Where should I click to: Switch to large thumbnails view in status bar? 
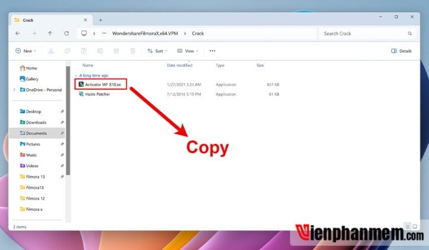[x=415, y=226]
